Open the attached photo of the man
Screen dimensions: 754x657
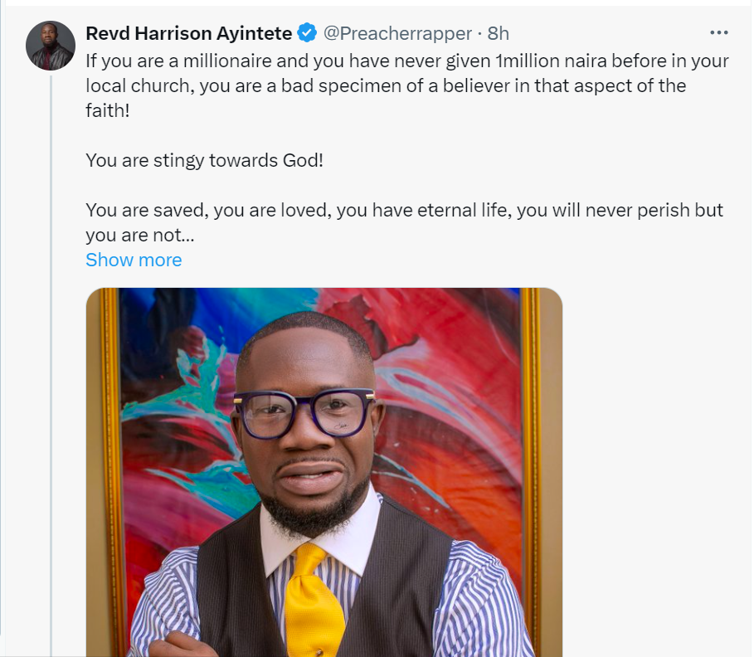point(323,473)
